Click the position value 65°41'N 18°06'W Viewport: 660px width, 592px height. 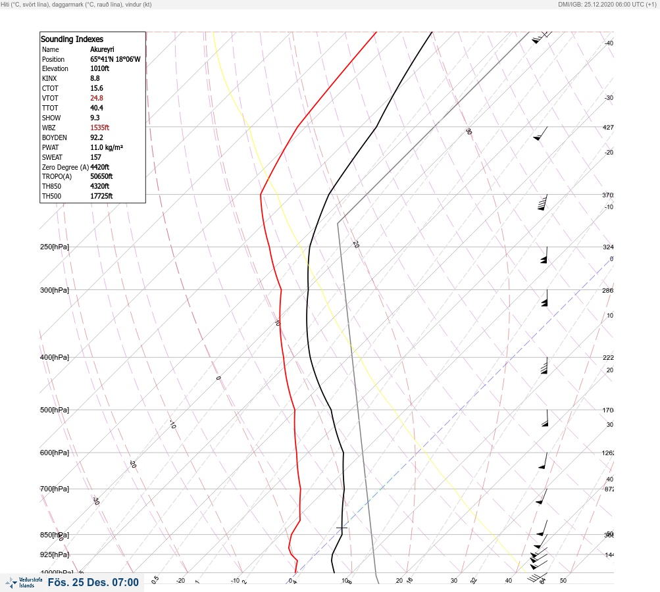coord(115,59)
